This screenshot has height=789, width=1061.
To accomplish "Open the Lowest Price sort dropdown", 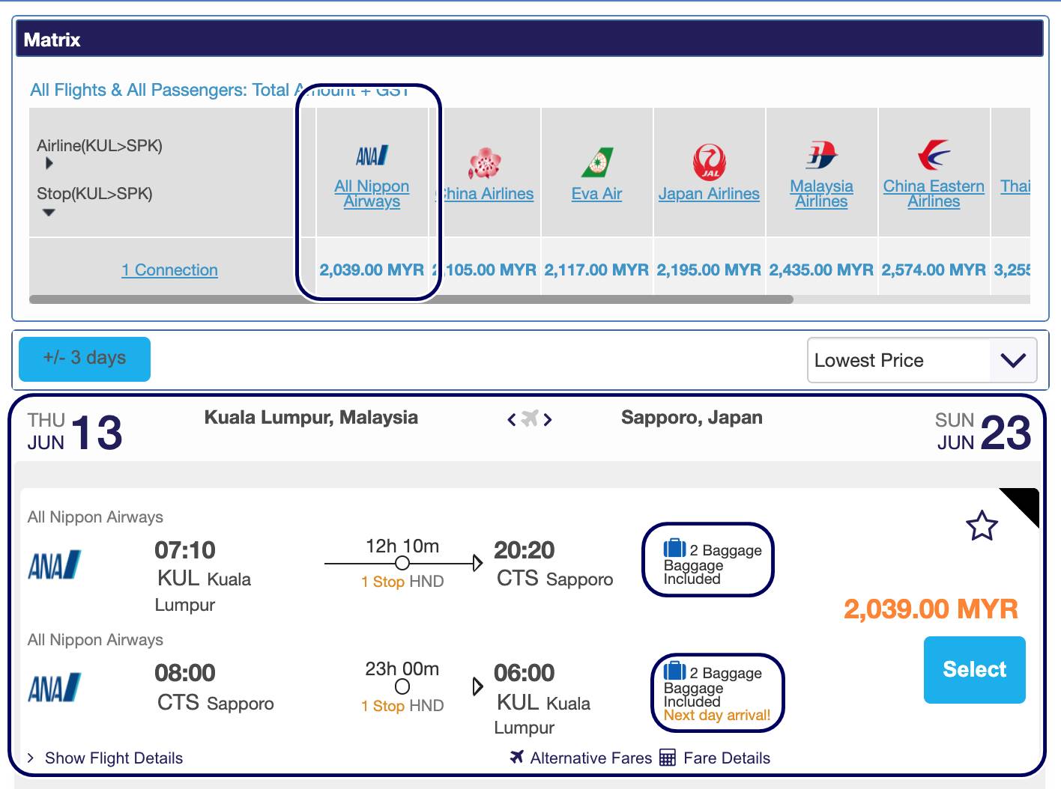I will [922, 360].
